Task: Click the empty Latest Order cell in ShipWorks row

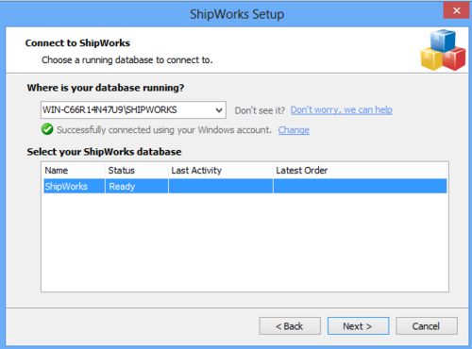Action: pyautogui.click(x=360, y=186)
